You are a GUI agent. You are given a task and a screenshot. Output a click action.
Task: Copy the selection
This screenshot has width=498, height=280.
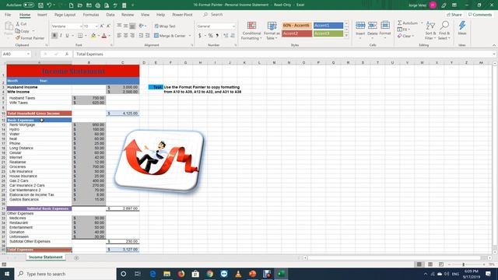(x=23, y=31)
